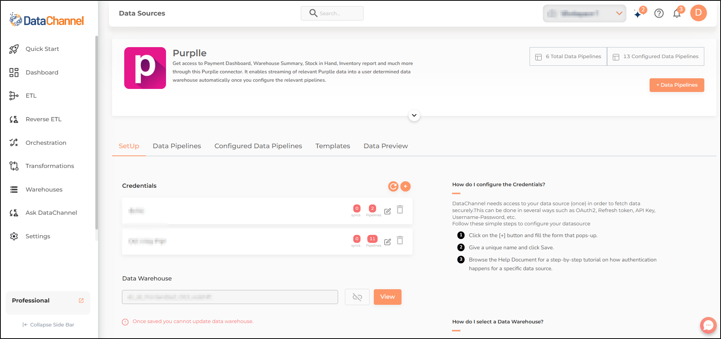The image size is (721, 339).
Task: Open the help question mark icon
Action: click(659, 13)
